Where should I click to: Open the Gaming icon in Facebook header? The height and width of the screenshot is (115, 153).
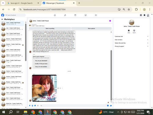click(96, 15)
